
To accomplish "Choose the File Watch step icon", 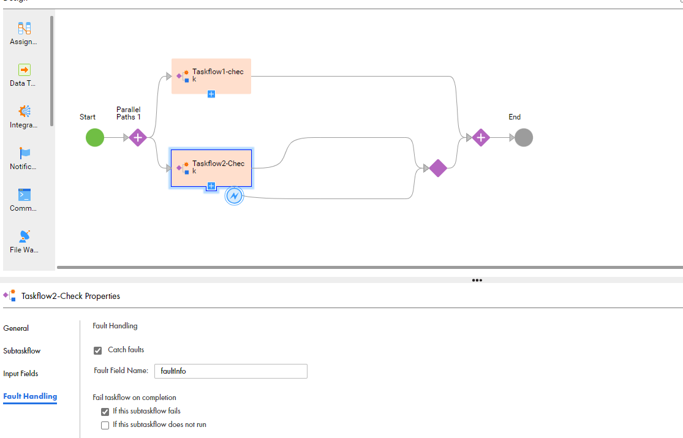I will (25, 236).
